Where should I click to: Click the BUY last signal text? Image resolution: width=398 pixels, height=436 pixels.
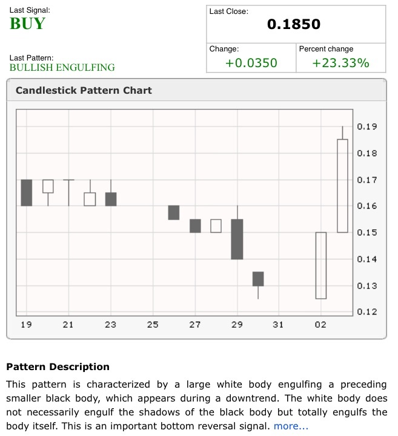coord(27,24)
